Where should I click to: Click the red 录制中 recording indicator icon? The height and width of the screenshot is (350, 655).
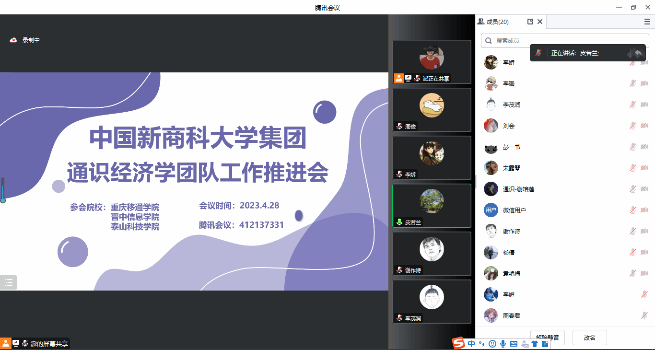(13, 40)
